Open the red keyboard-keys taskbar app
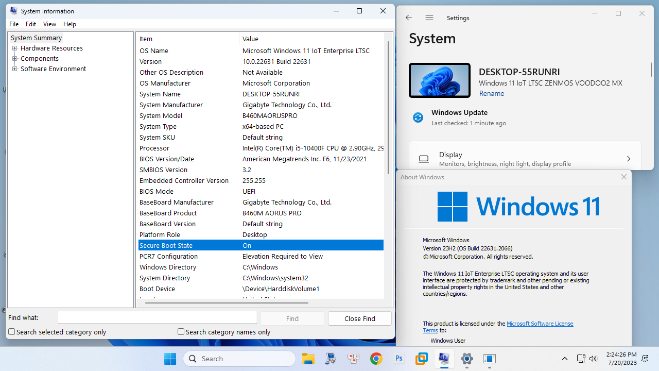The width and height of the screenshot is (659, 371). 354,359
